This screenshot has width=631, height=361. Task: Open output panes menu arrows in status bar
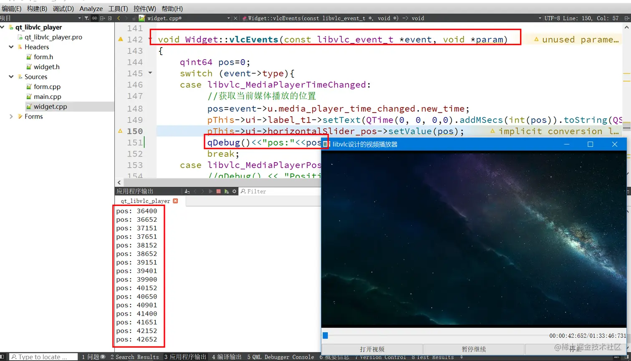461,357
